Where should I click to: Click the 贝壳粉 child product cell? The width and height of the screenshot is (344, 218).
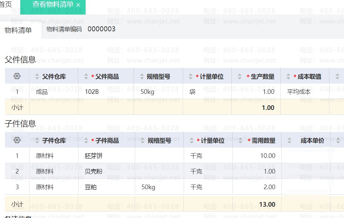94,171
